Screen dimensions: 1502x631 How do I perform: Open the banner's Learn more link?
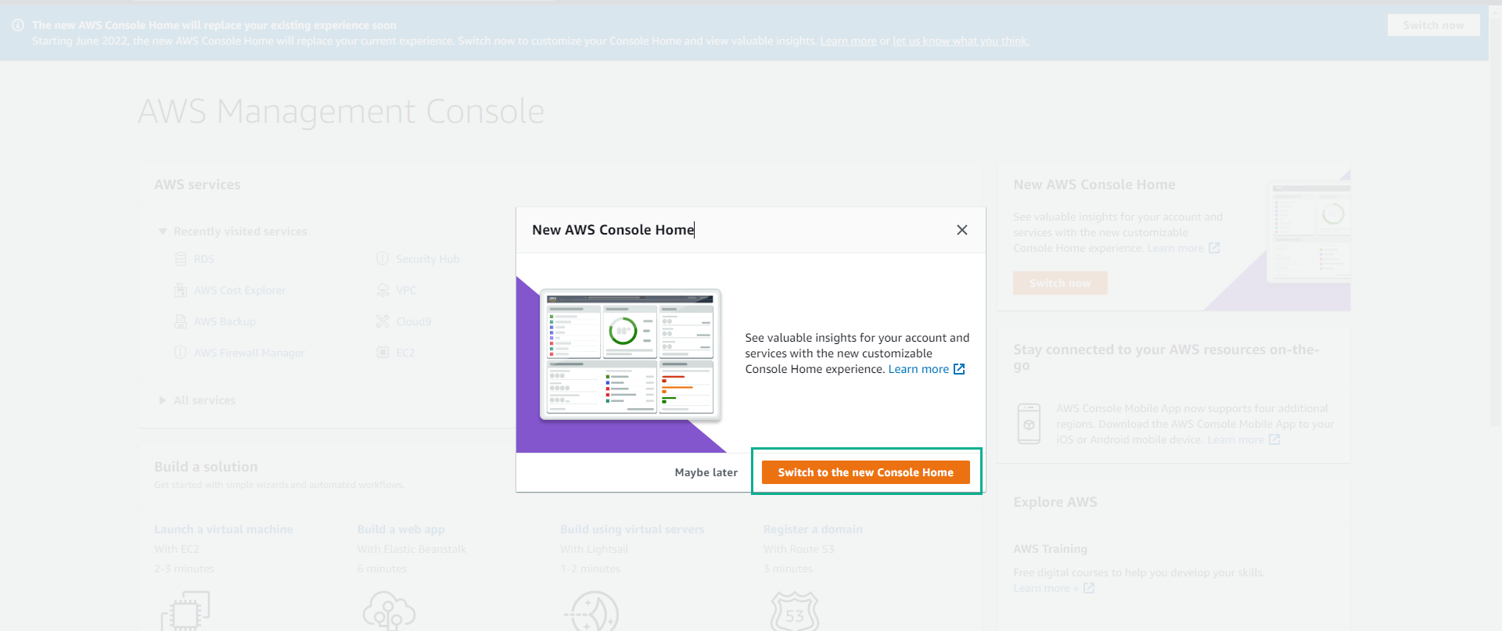pos(848,41)
